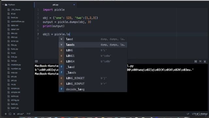Click the 'c' type icon beside LONG1

[x=61, y=56]
